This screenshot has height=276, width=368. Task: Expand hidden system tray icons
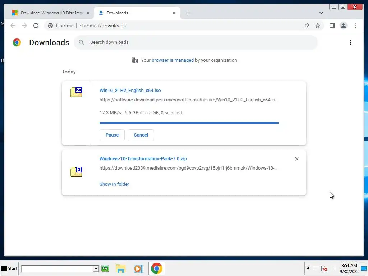coord(308,268)
